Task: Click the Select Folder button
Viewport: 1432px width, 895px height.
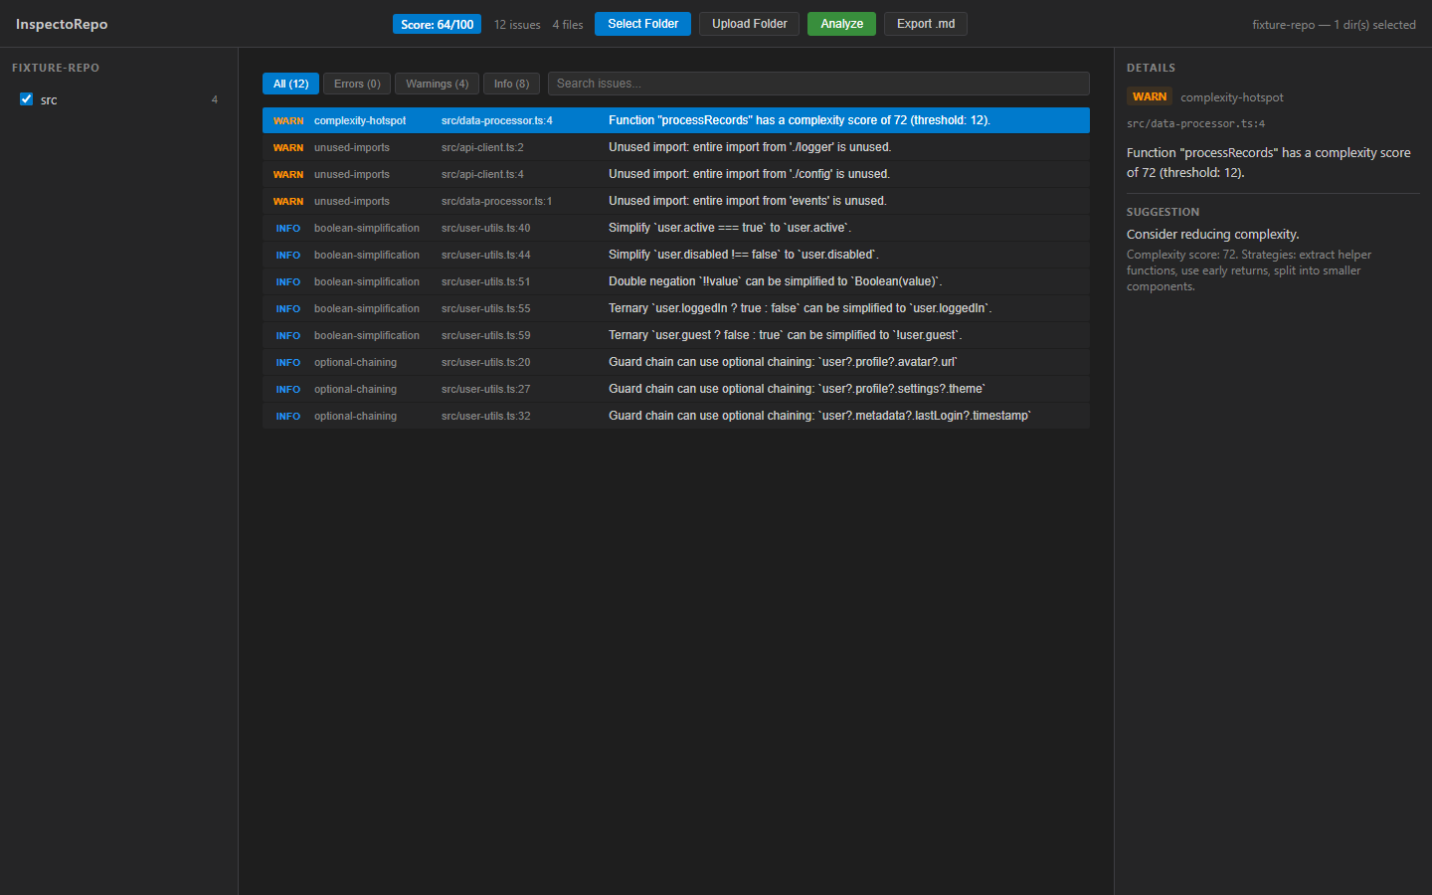Action: click(642, 24)
